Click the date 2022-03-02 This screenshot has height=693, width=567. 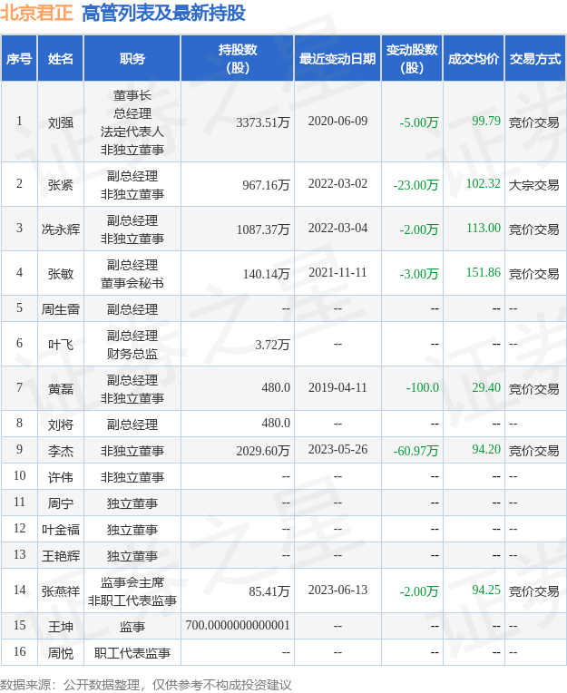point(337,183)
